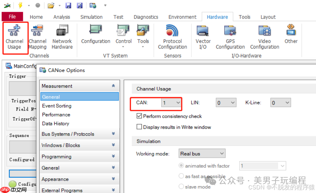Screen dimensions: 316x193
Task: Open the Channel Usage tool
Action: click(14, 37)
